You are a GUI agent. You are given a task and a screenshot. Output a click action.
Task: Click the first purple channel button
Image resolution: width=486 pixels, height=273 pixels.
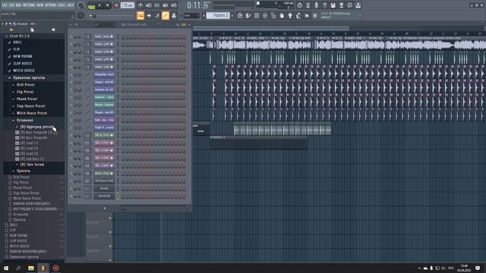pyautogui.click(x=104, y=75)
